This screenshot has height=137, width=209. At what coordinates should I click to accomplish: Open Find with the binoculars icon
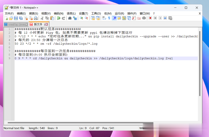(70, 18)
